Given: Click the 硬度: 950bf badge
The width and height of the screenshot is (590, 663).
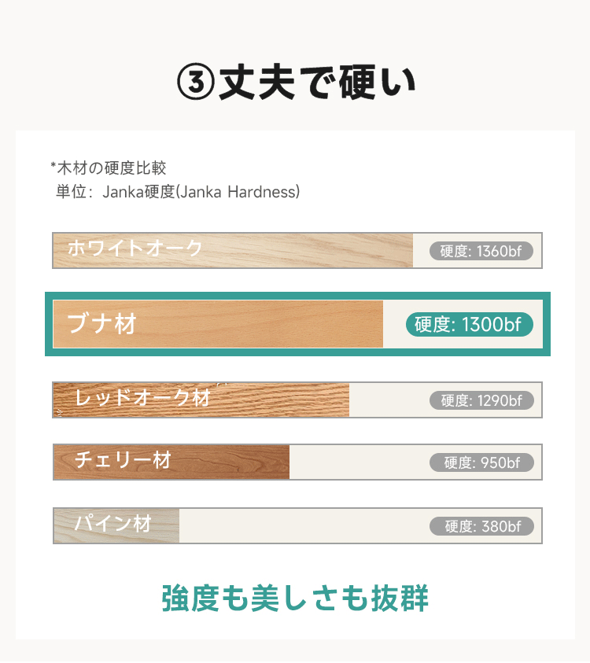Looking at the screenshot, I should [481, 462].
